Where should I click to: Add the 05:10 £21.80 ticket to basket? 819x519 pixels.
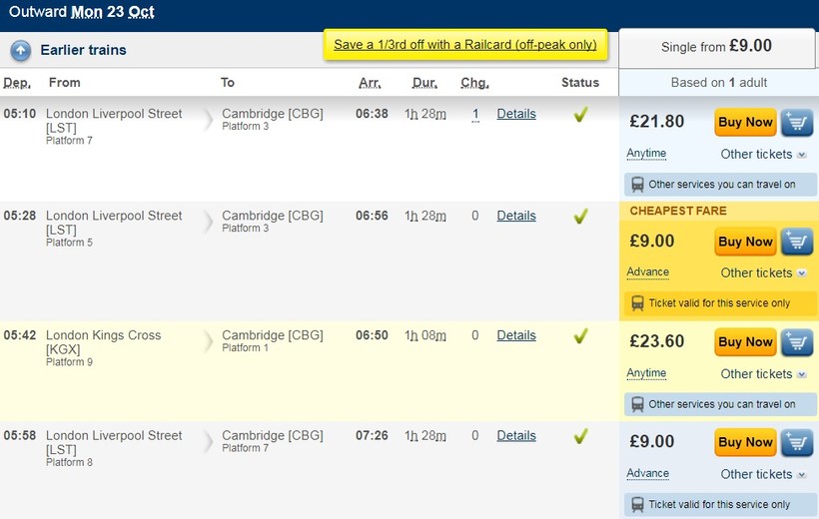click(x=796, y=123)
